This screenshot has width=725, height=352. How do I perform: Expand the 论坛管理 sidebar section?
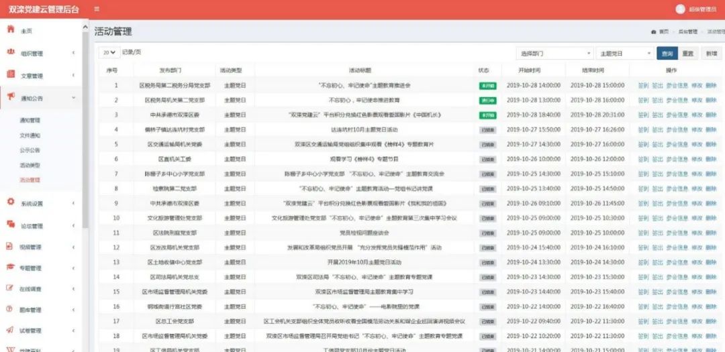click(40, 226)
